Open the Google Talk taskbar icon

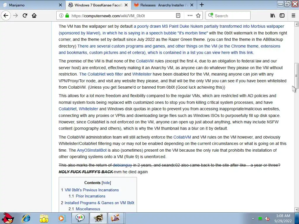point(80,218)
